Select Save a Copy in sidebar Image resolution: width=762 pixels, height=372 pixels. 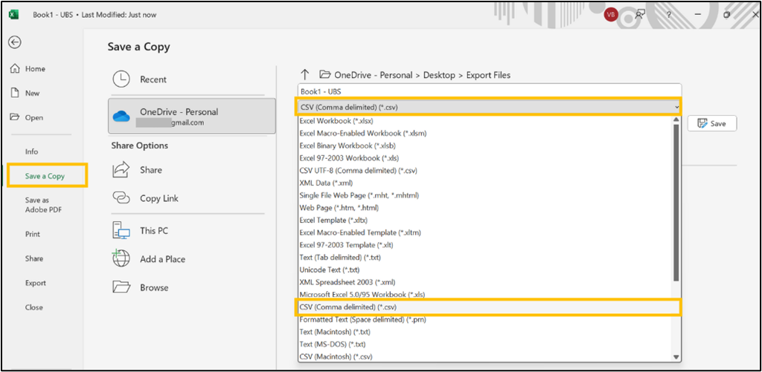tap(45, 176)
